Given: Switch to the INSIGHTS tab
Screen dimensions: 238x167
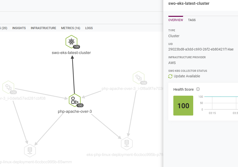Looking at the screenshot, I should (x=19, y=28).
